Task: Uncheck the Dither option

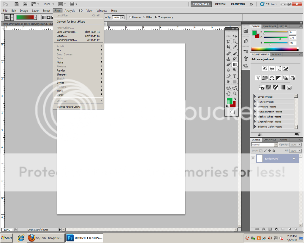Action: [144, 17]
